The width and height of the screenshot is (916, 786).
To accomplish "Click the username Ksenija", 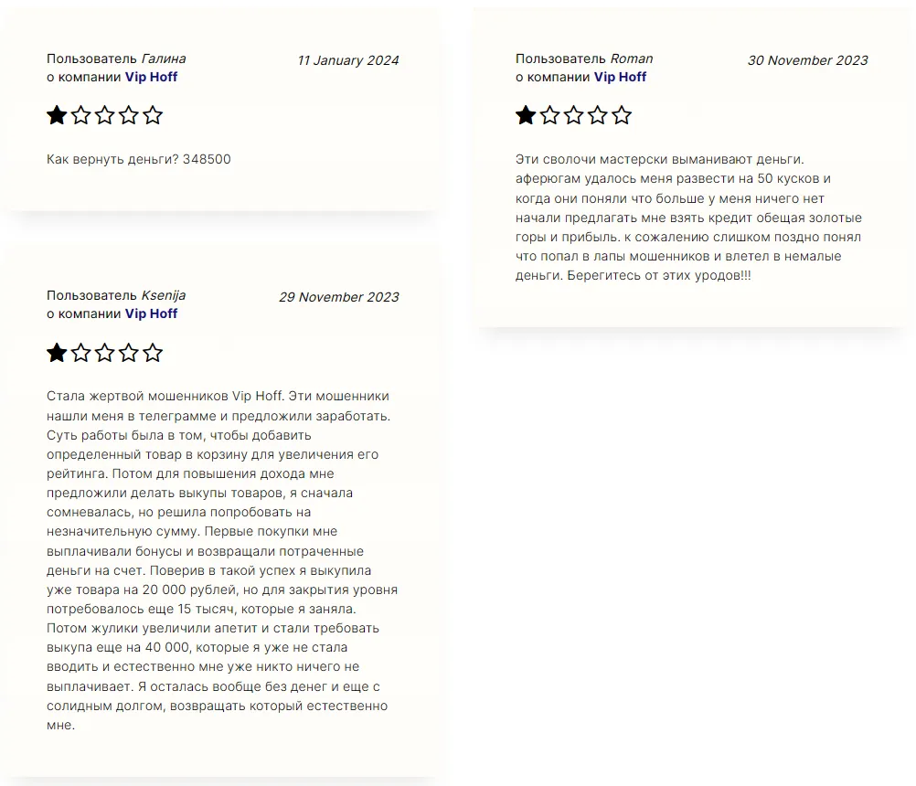I will click(x=164, y=295).
